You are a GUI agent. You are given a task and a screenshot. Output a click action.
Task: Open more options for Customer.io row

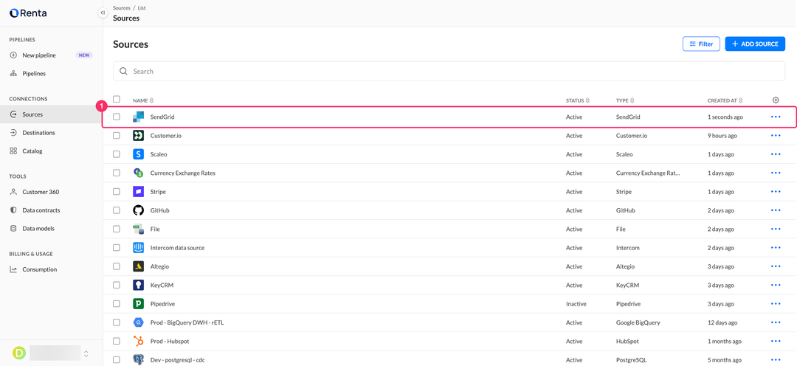click(x=776, y=136)
